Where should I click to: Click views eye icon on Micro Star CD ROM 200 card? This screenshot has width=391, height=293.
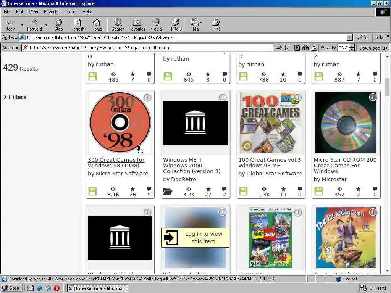[x=339, y=189]
